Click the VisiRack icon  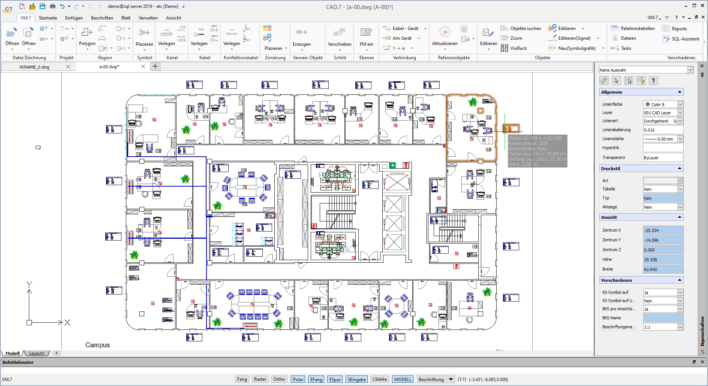tap(504, 48)
